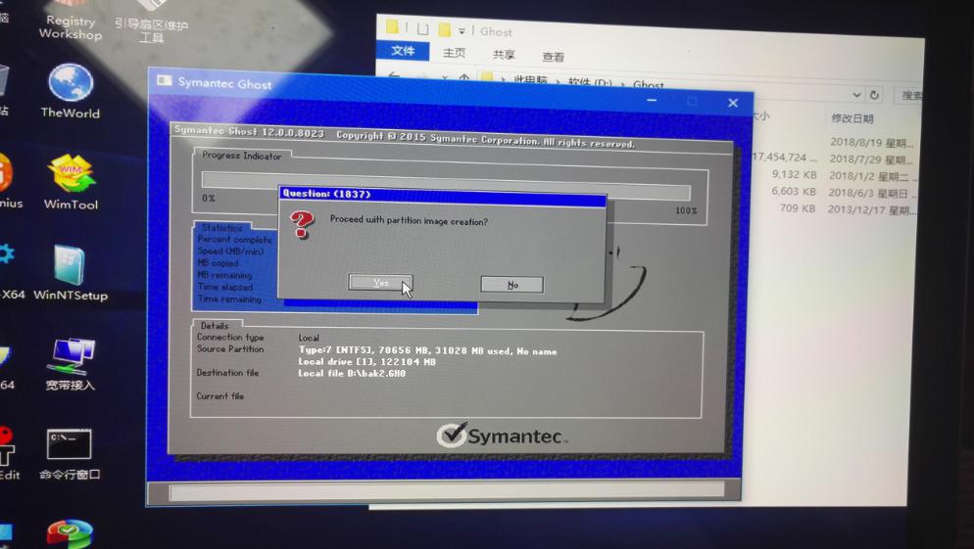Viewport: 974px width, 549px height.
Task: Click the Explorer search box
Action: coord(908,96)
